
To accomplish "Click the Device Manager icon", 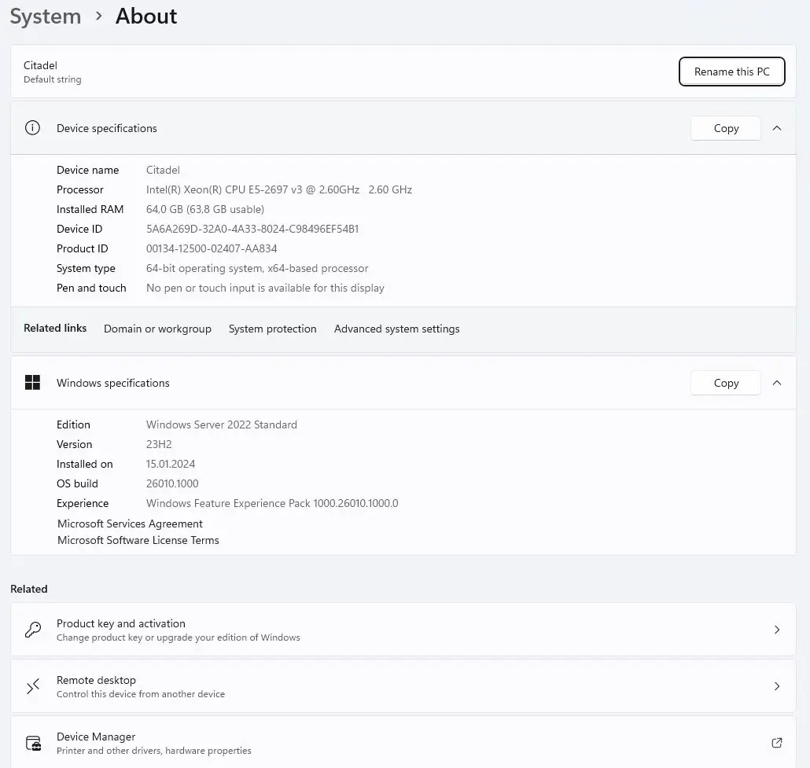I will click(33, 743).
